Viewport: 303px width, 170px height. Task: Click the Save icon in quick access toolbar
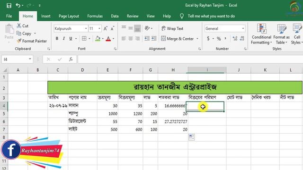(9, 5)
